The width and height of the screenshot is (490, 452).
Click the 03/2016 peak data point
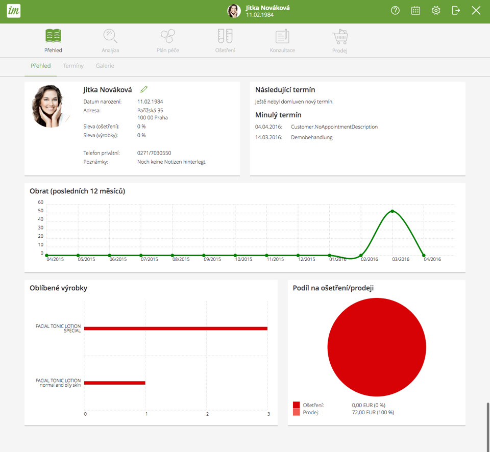pos(392,212)
